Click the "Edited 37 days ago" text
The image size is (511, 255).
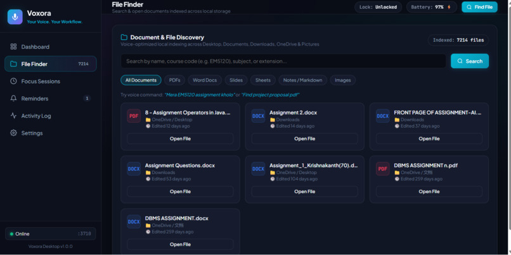(420, 126)
